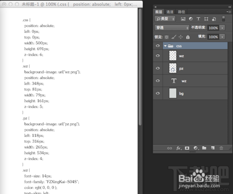The width and height of the screenshot is (233, 194).
Task: Click the text 'color: rgb( 0, 0, 0 );'
Action: pos(41,187)
